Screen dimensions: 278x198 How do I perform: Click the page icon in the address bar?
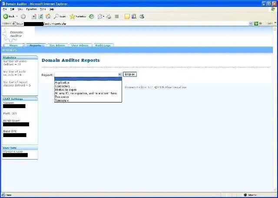[14, 23]
